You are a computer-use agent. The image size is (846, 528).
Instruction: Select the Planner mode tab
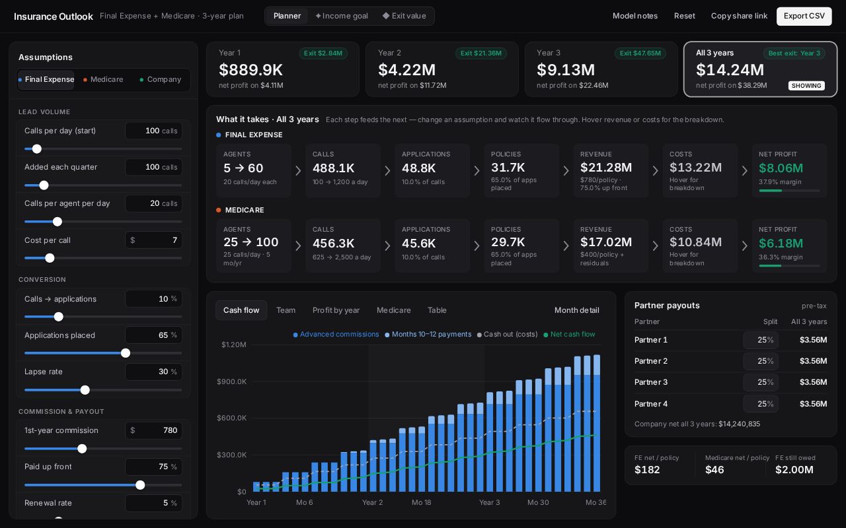click(x=287, y=16)
